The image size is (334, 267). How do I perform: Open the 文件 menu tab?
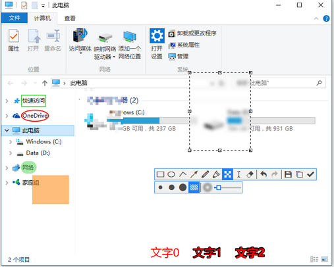pyautogui.click(x=14, y=18)
